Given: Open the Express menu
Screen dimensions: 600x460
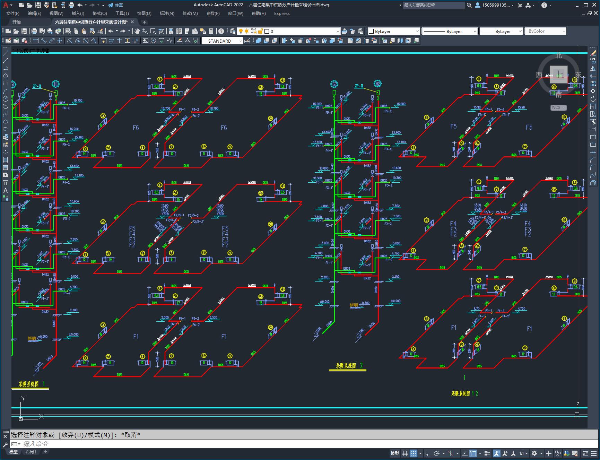Looking at the screenshot, I should [x=282, y=13].
